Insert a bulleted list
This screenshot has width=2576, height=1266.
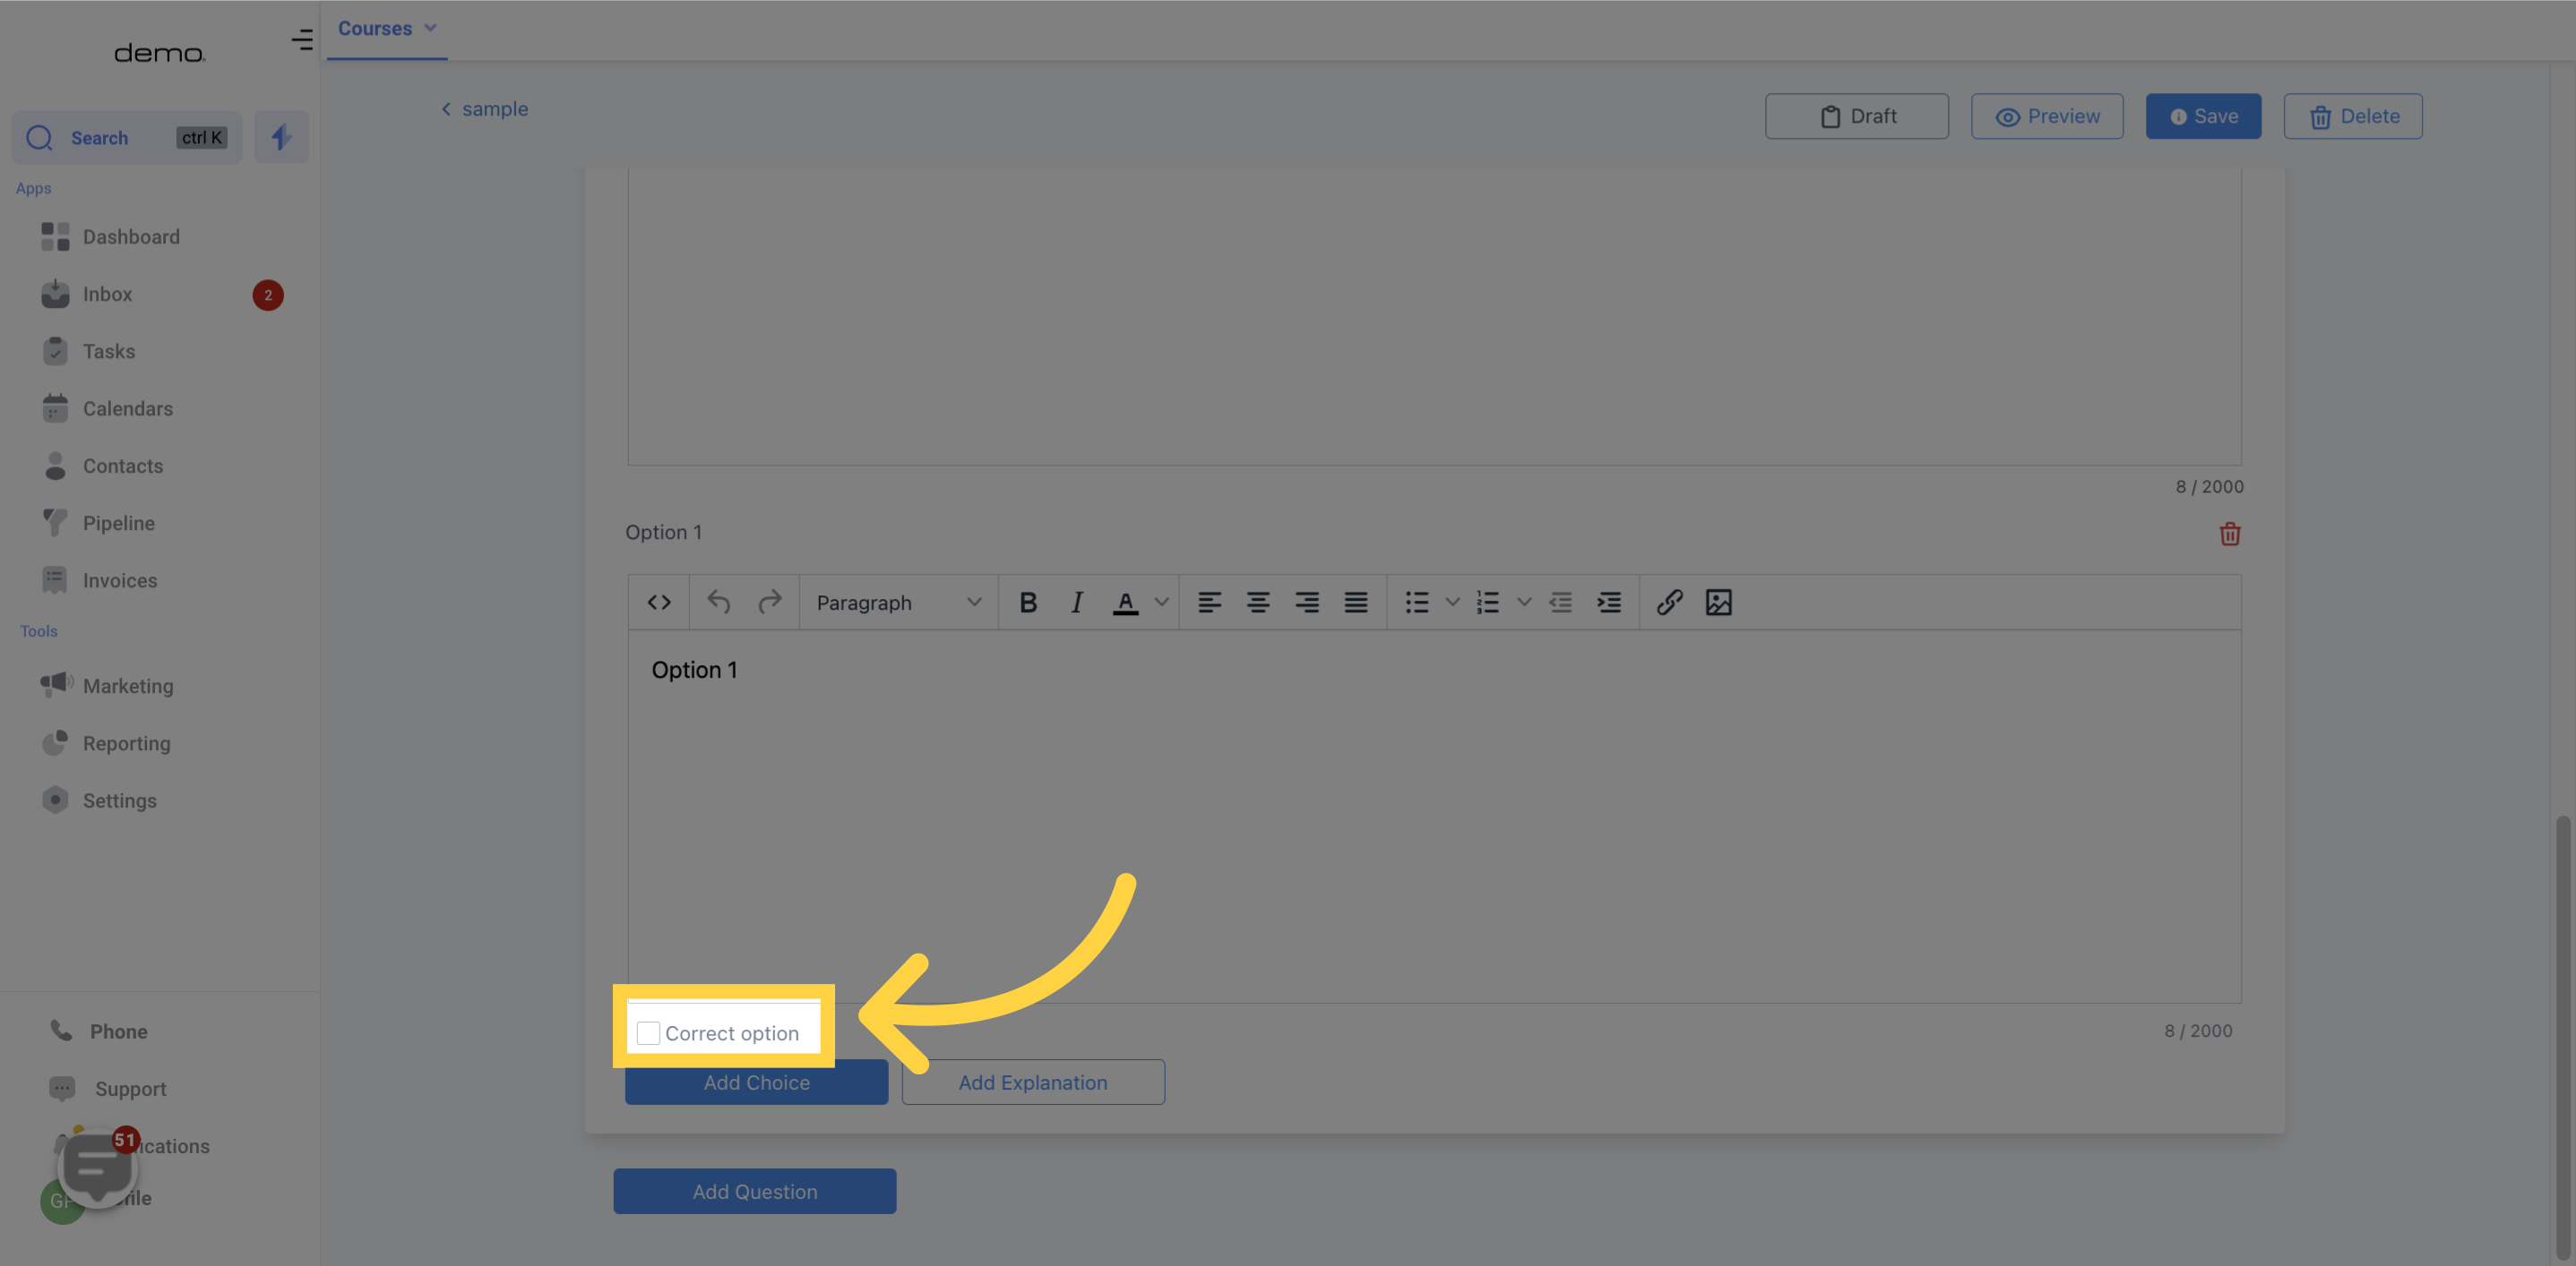[1417, 603]
